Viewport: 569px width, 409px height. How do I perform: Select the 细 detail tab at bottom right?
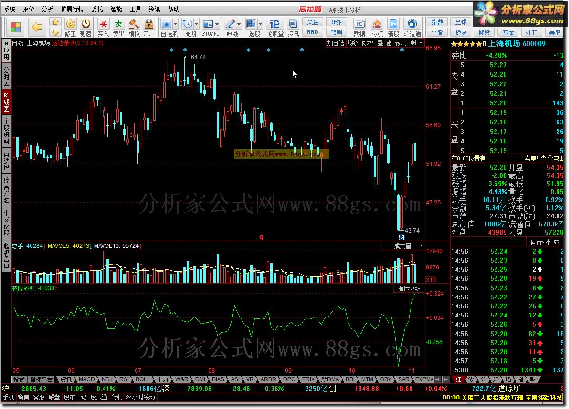pyautogui.click(x=459, y=379)
